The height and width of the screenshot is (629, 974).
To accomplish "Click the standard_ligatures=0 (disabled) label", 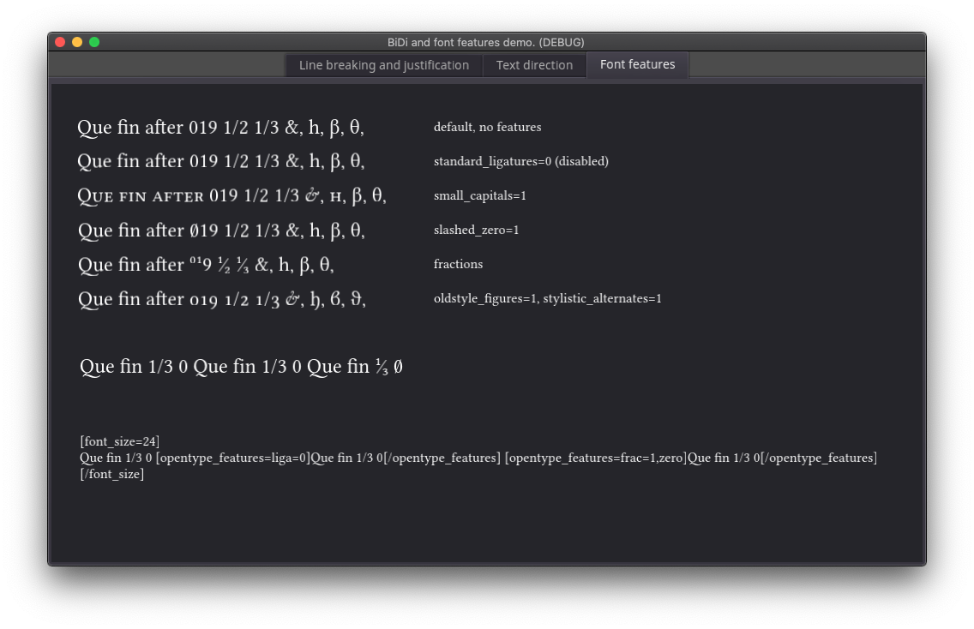I will (521, 161).
